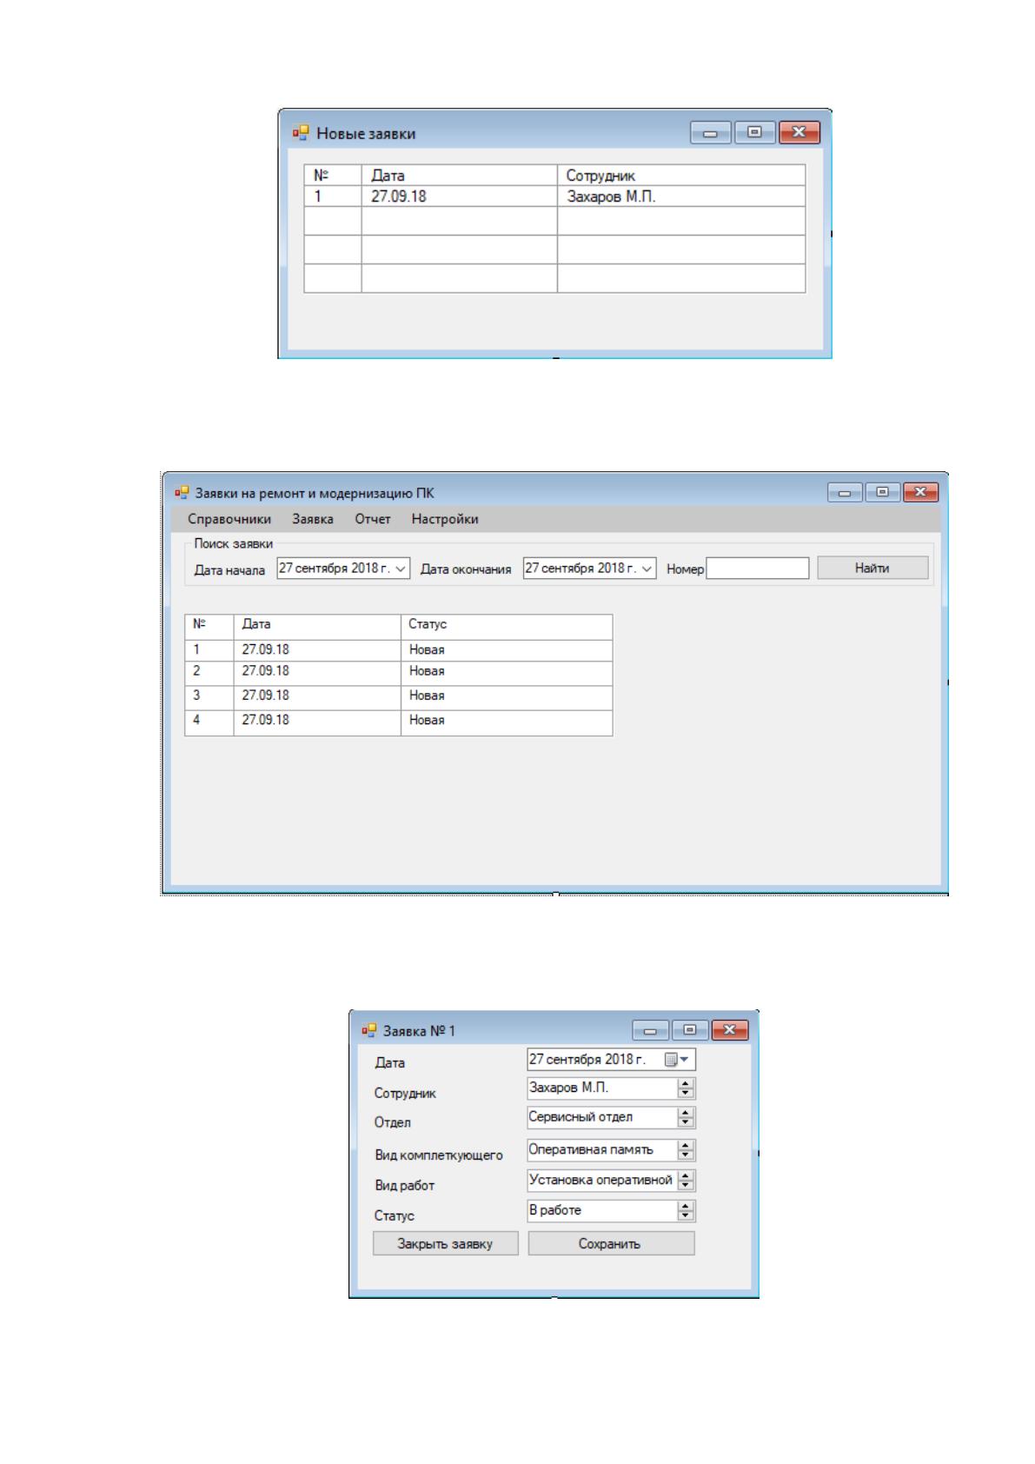Click the Сотрудник field spinner arrows
The height and width of the screenshot is (1464, 1035).
pos(686,1088)
